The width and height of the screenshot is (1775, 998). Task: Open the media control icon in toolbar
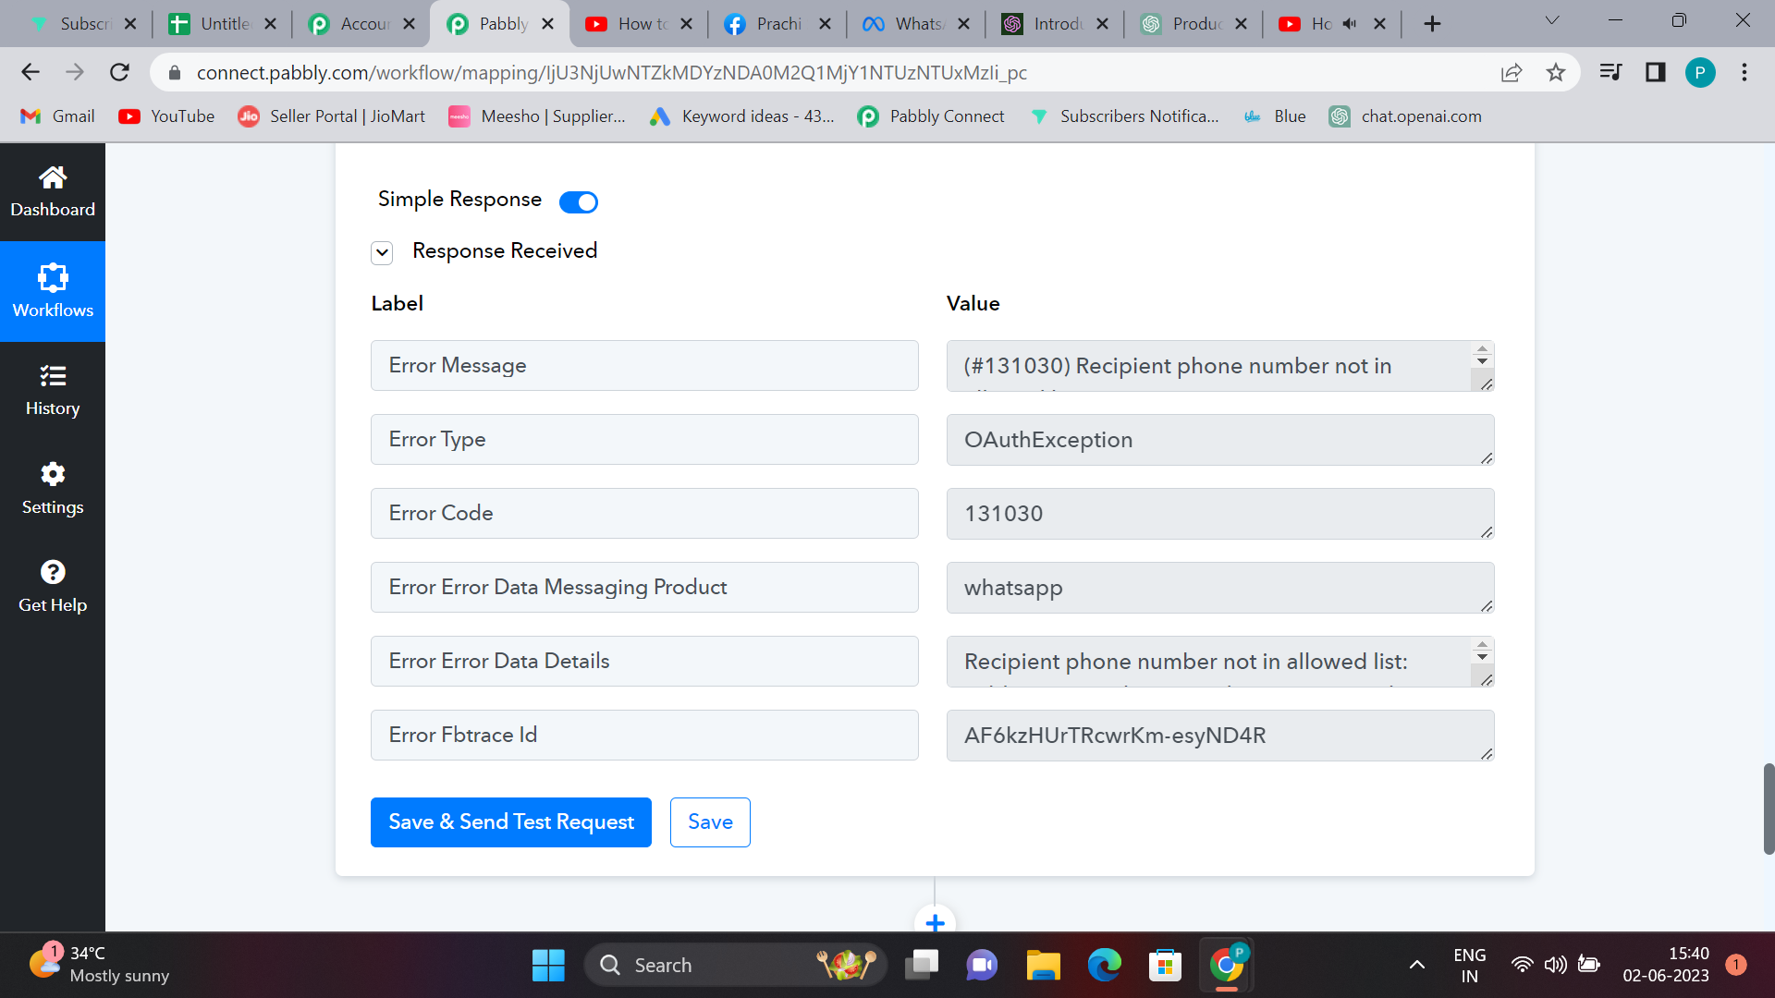point(1610,72)
